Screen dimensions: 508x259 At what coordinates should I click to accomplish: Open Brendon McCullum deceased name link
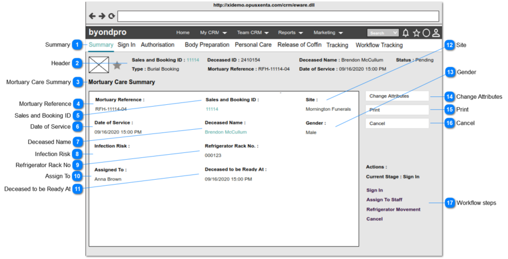(225, 132)
